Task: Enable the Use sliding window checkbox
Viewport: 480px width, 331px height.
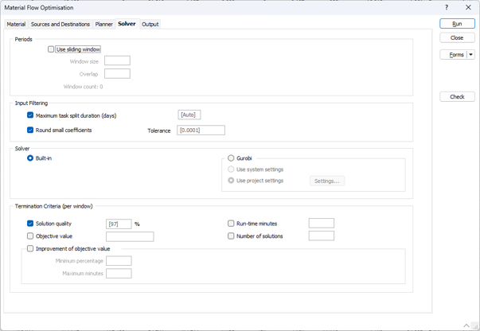Action: click(x=51, y=49)
